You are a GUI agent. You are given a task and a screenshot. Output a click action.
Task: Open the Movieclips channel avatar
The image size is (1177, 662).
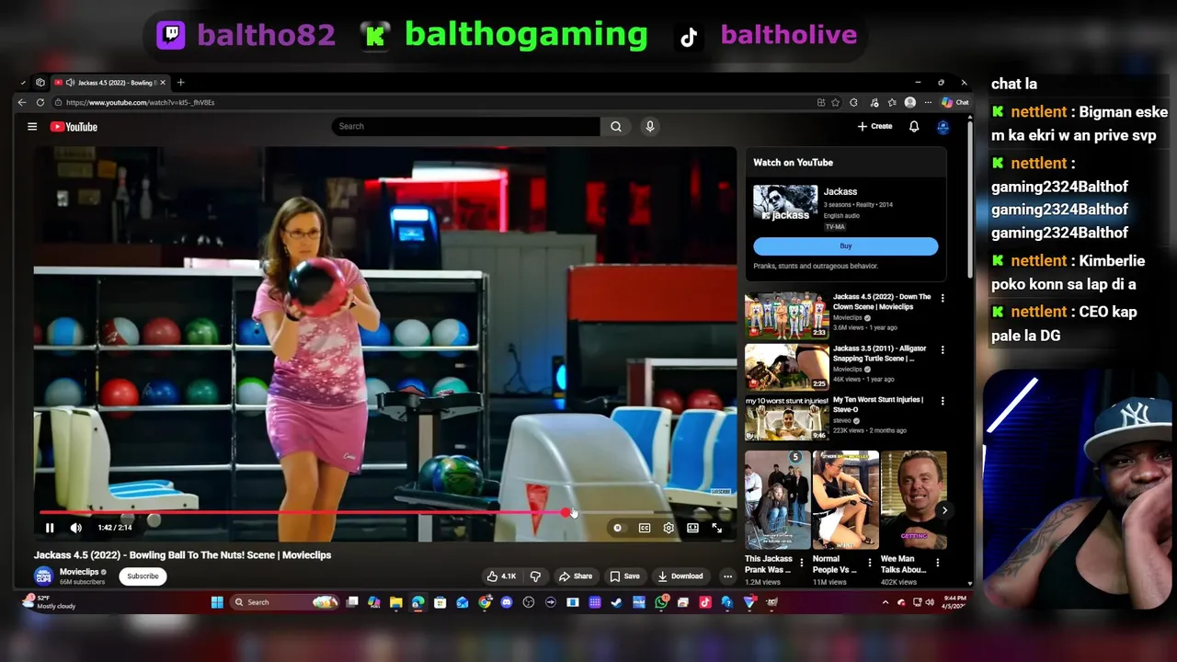(43, 576)
